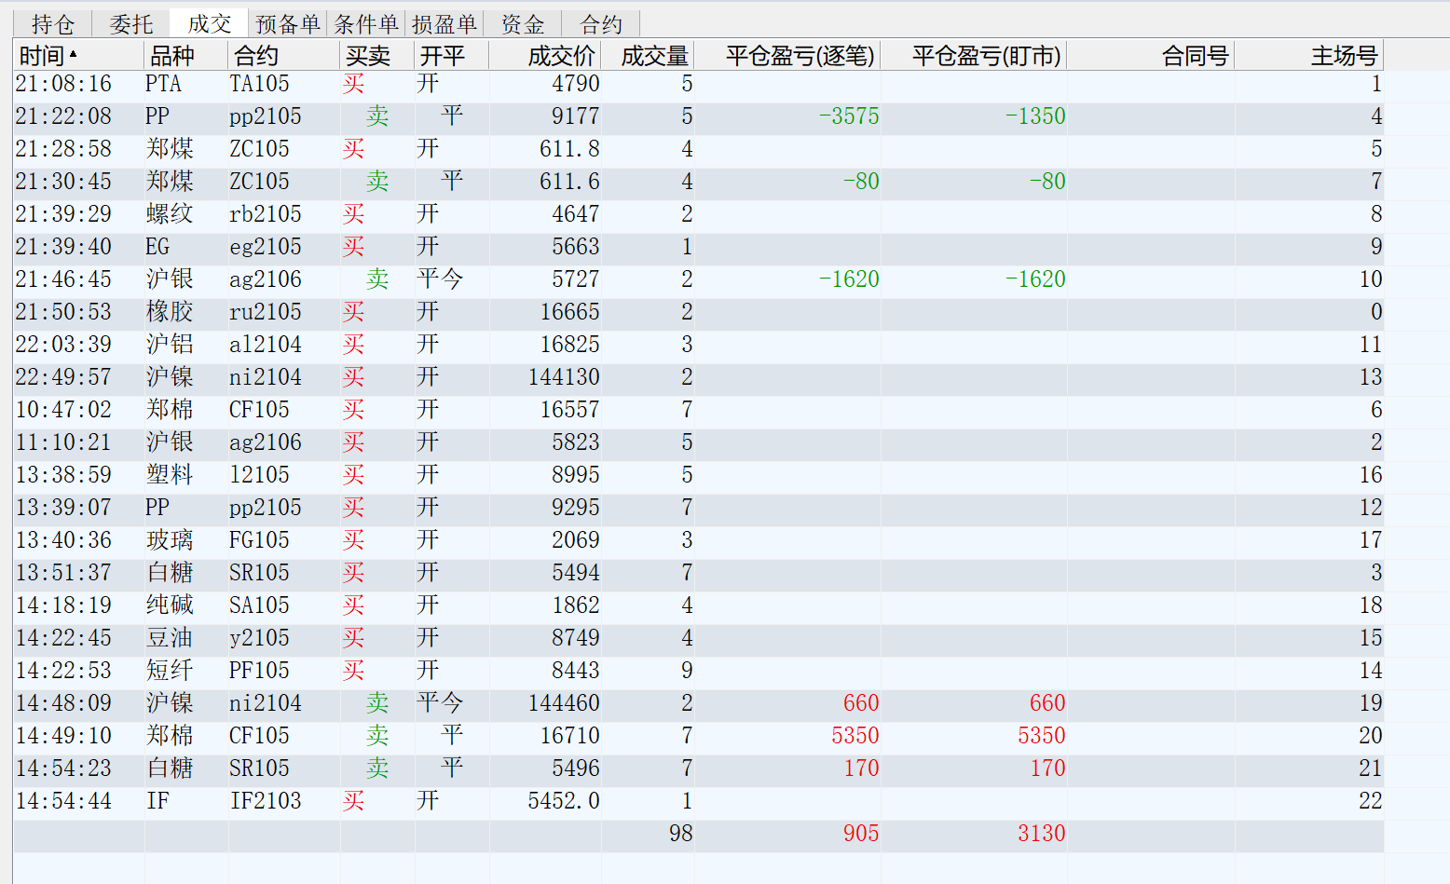Click the FG105 contract cell
The height and width of the screenshot is (884, 1450).
[259, 540]
